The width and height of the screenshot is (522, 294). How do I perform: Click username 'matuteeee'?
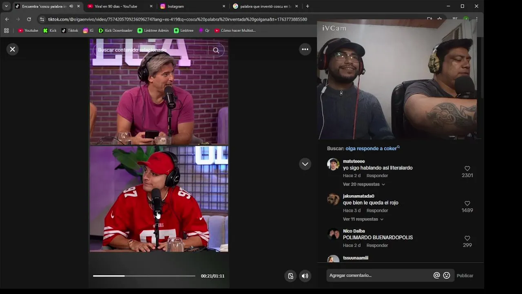[354, 161]
